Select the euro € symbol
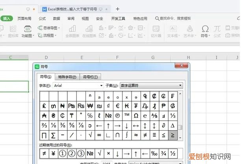 (x=118, y=106)
